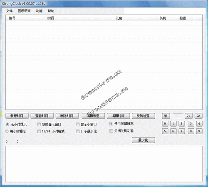The height and width of the screenshot is (187, 208).
Task: Click number 7 keypad button
Action: (x=181, y=131)
